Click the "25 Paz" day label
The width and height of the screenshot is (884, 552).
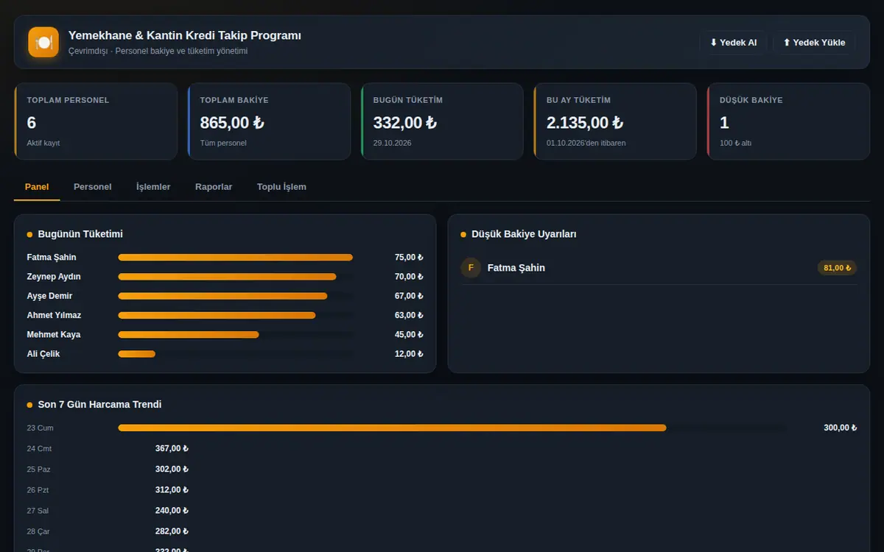(39, 469)
